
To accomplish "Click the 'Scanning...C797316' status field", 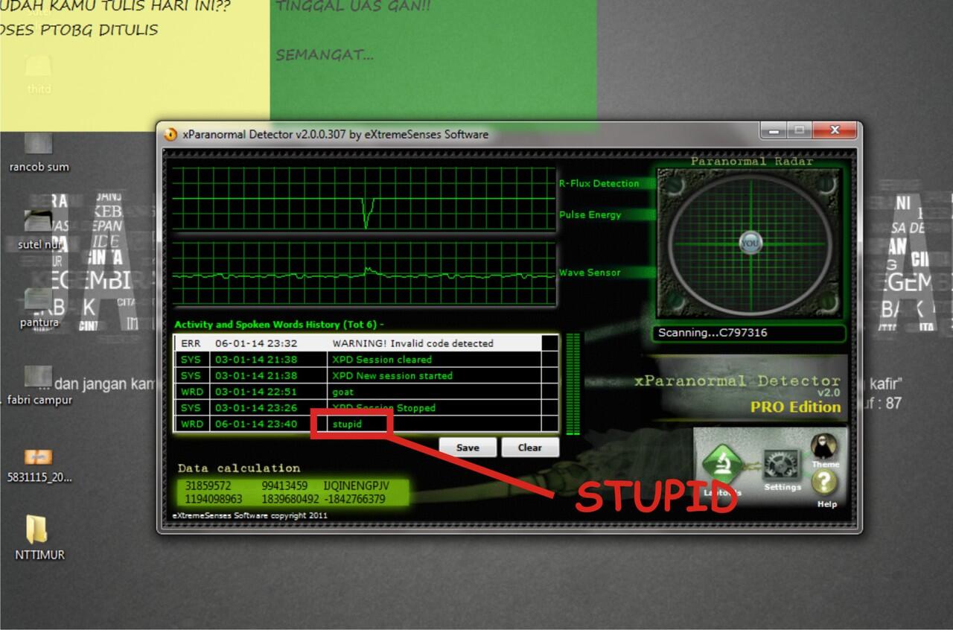I will coord(750,333).
